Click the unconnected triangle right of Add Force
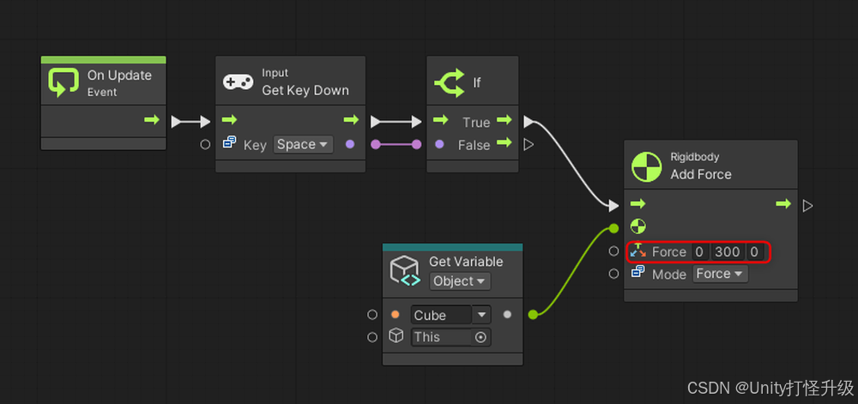This screenshot has width=858, height=404. click(x=807, y=206)
